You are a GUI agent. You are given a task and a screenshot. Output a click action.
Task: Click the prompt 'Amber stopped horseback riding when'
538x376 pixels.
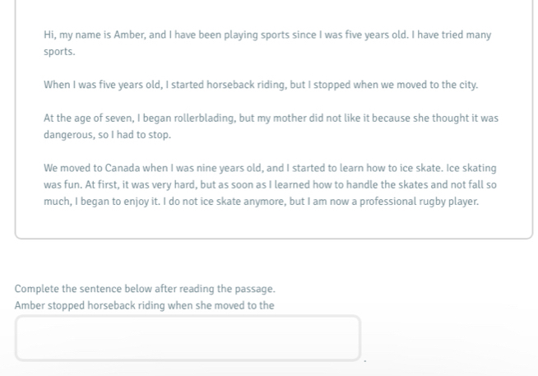144,305
